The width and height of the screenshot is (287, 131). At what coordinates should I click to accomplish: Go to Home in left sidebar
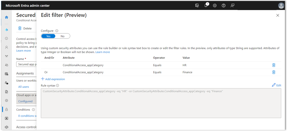7,18
